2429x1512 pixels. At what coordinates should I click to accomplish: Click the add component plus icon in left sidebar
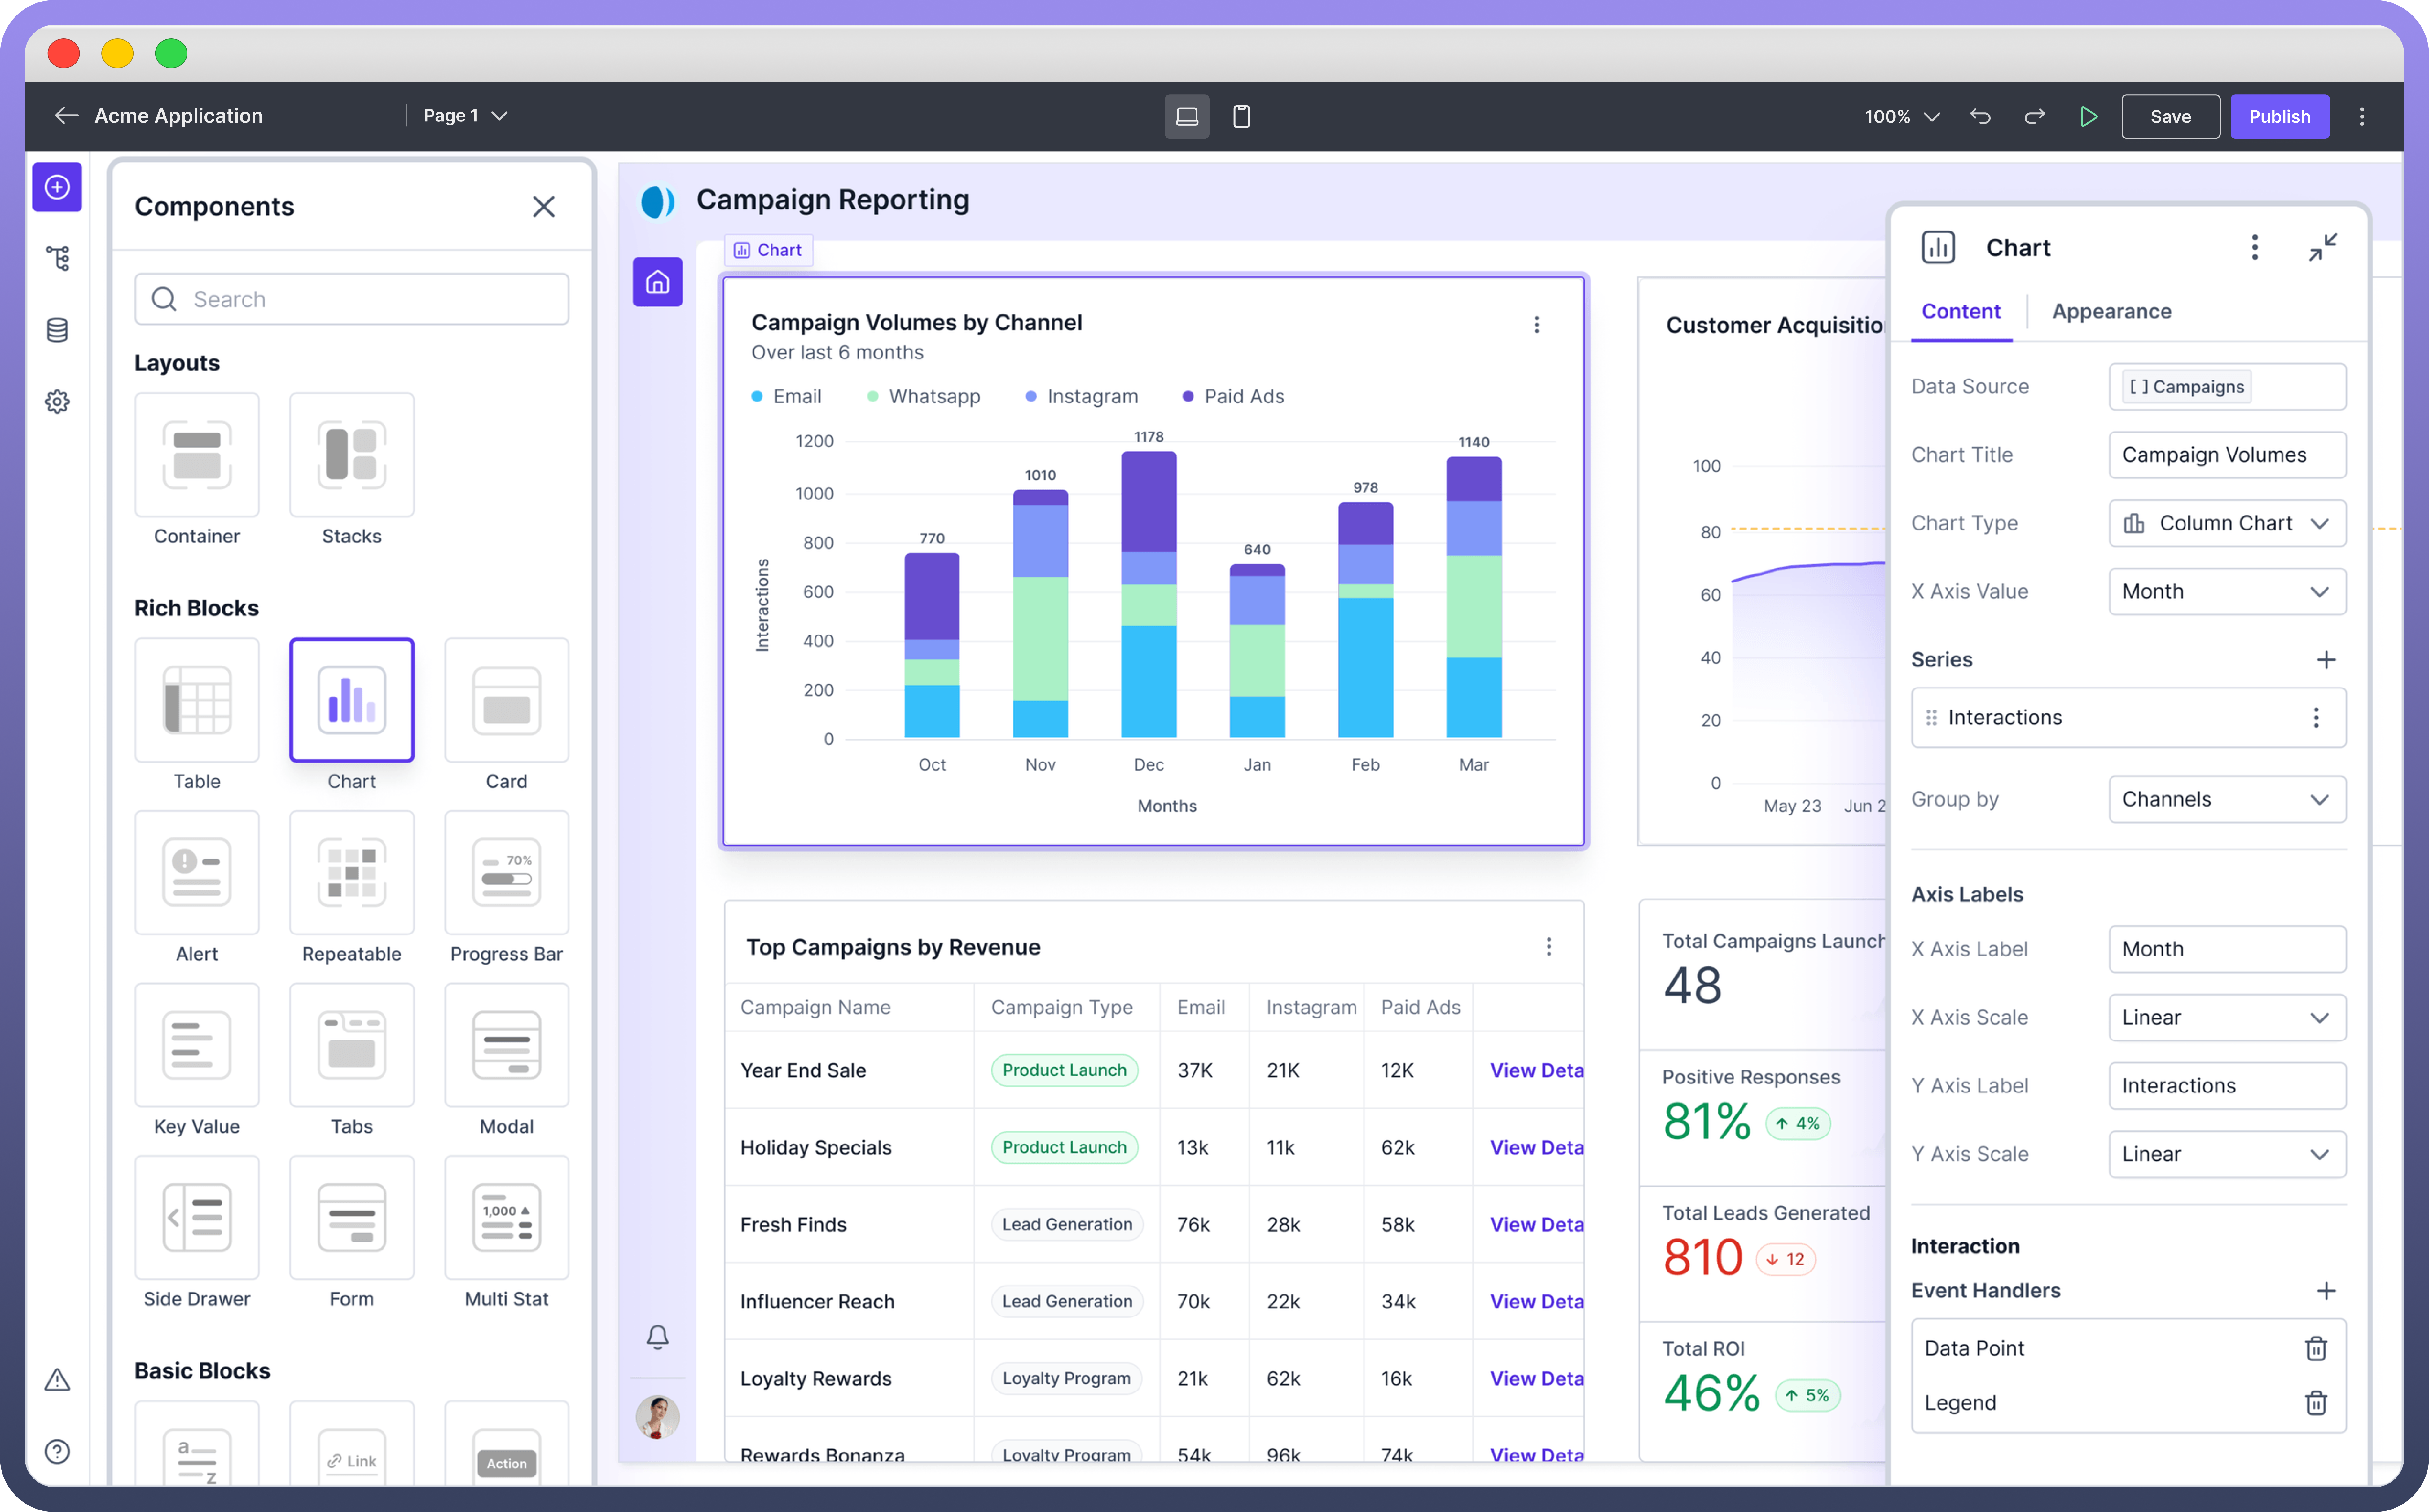57,187
